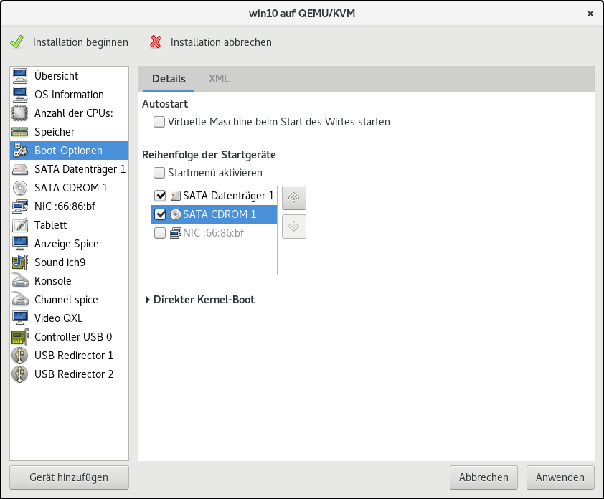Select the CPU chip icon for Anzahl der CPUs

coord(20,113)
